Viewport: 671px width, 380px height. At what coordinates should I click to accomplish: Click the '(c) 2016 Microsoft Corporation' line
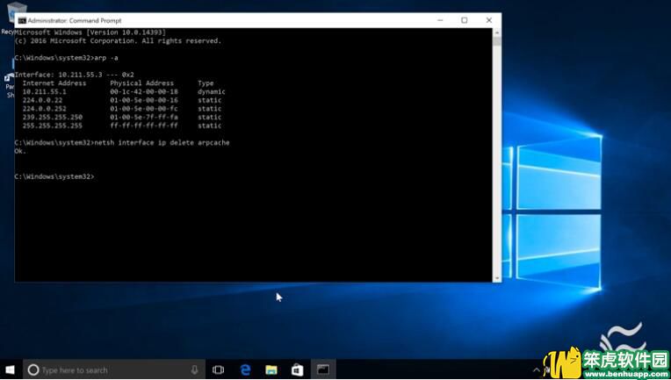pos(118,40)
